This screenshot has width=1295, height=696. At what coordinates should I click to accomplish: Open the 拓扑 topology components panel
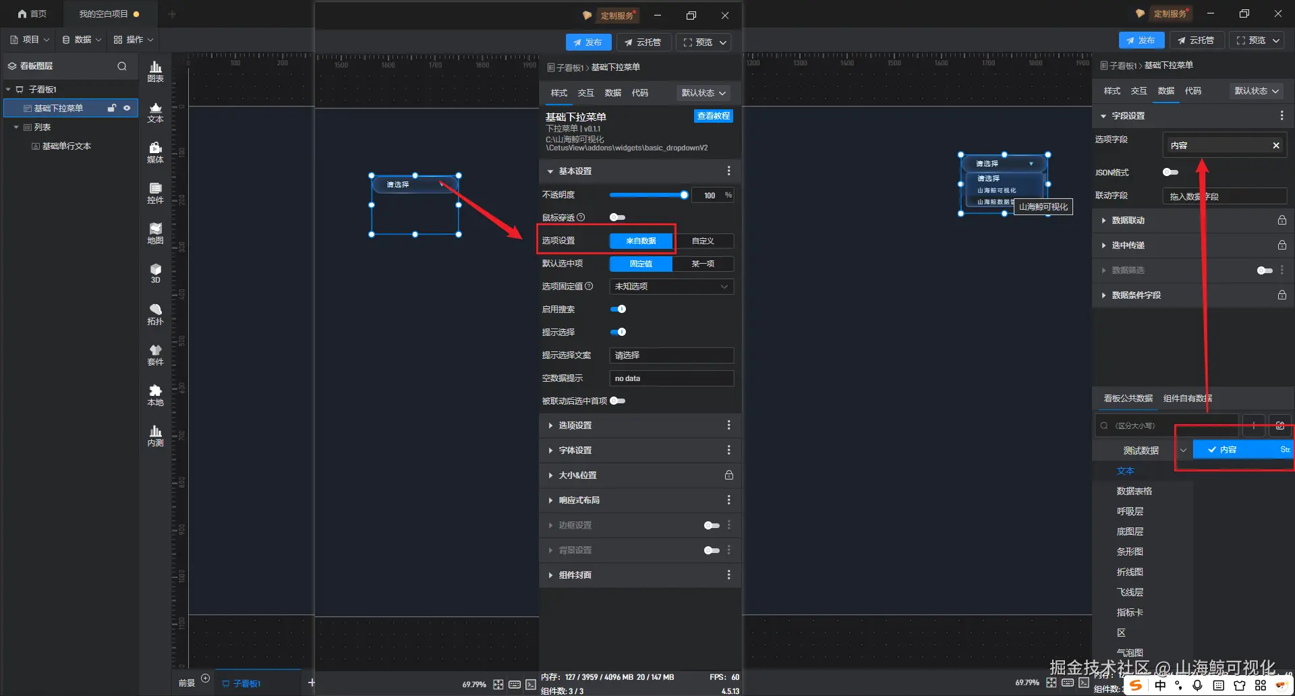pyautogui.click(x=155, y=314)
